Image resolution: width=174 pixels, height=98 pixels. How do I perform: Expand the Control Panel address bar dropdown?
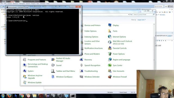click(129, 14)
